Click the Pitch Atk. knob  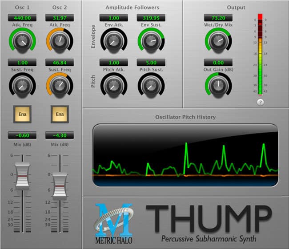click(114, 85)
